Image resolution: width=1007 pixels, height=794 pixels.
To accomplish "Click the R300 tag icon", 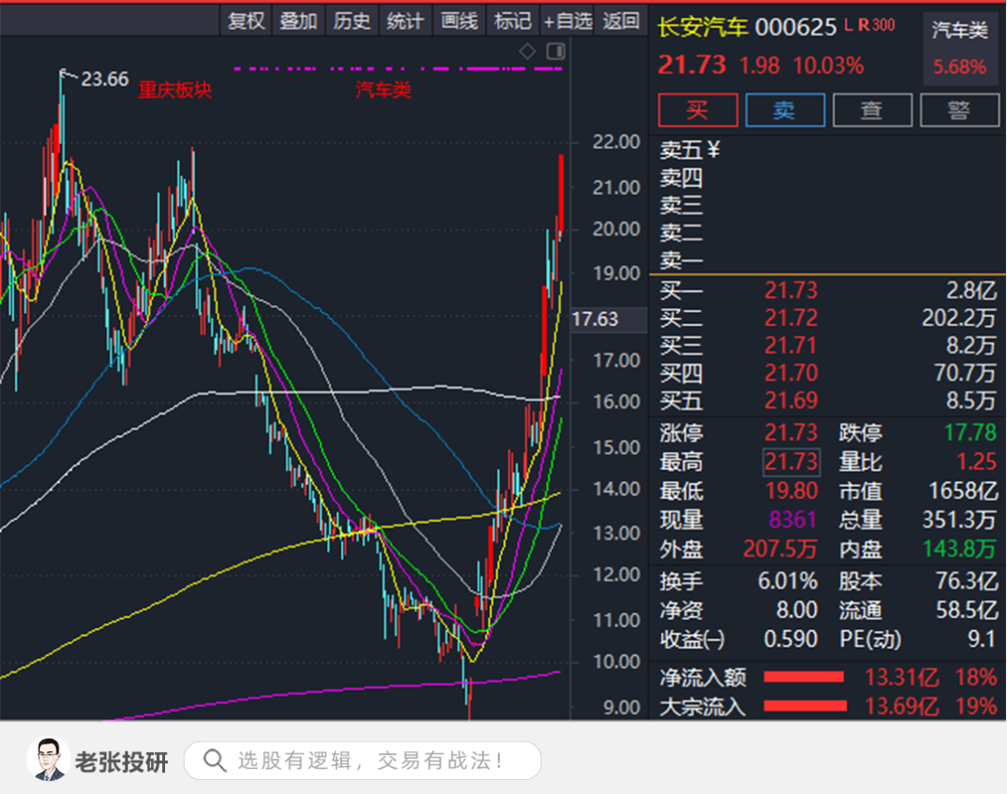I will click(x=876, y=25).
